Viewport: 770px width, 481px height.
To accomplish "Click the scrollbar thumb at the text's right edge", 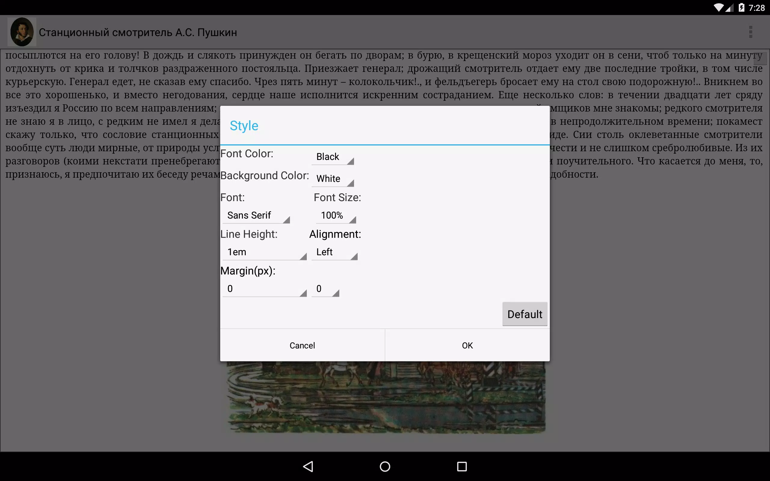I will click(760, 58).
